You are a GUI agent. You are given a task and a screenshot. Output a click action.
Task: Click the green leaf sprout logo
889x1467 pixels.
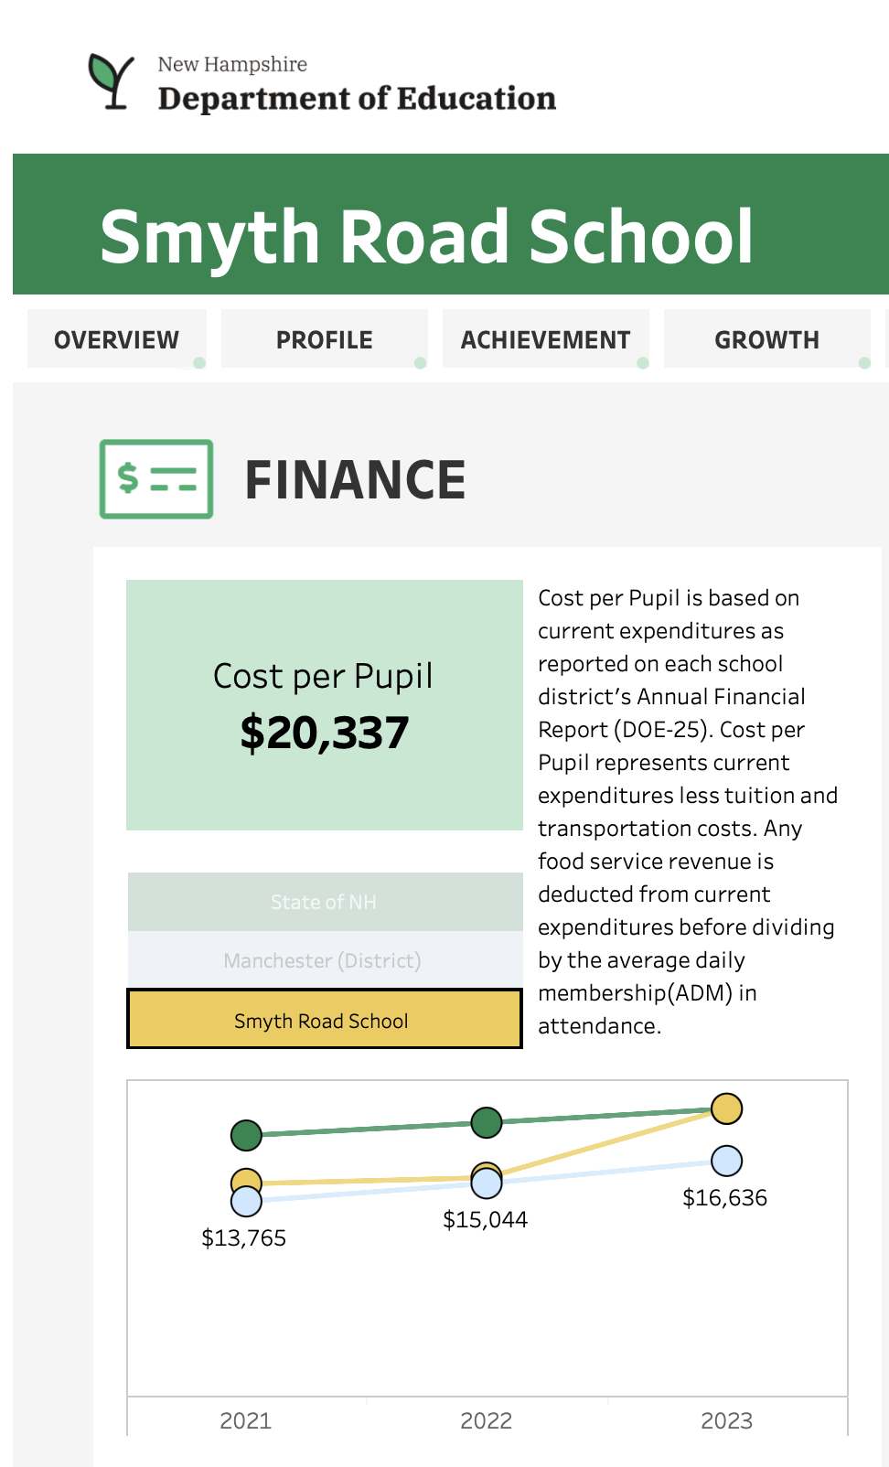click(x=112, y=80)
